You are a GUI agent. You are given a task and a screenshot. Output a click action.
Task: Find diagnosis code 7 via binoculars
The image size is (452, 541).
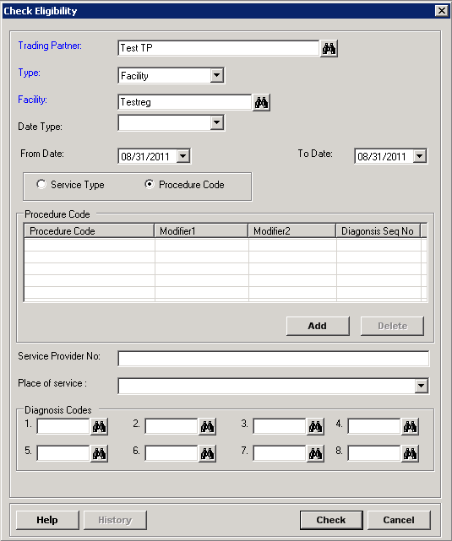point(315,454)
